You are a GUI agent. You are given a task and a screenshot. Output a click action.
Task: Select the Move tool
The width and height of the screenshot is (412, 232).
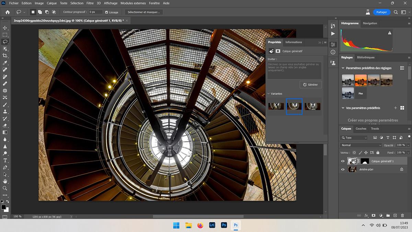[5, 28]
